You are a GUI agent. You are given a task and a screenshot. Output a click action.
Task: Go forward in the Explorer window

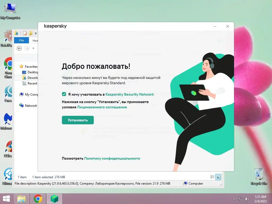click(x=27, y=48)
